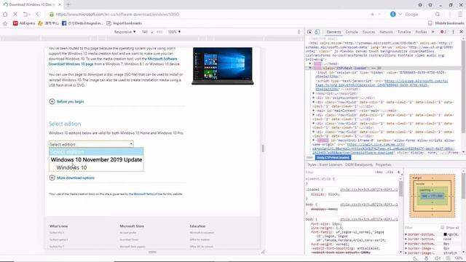
Task: Open the browser hamburger menu
Action: coord(460,15)
